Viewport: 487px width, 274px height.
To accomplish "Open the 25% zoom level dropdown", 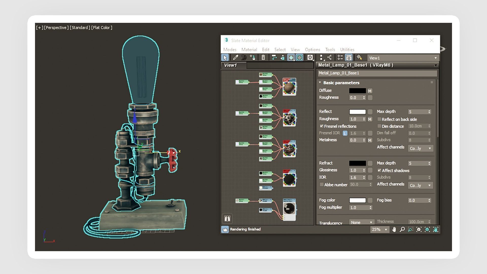I will pyautogui.click(x=379, y=230).
